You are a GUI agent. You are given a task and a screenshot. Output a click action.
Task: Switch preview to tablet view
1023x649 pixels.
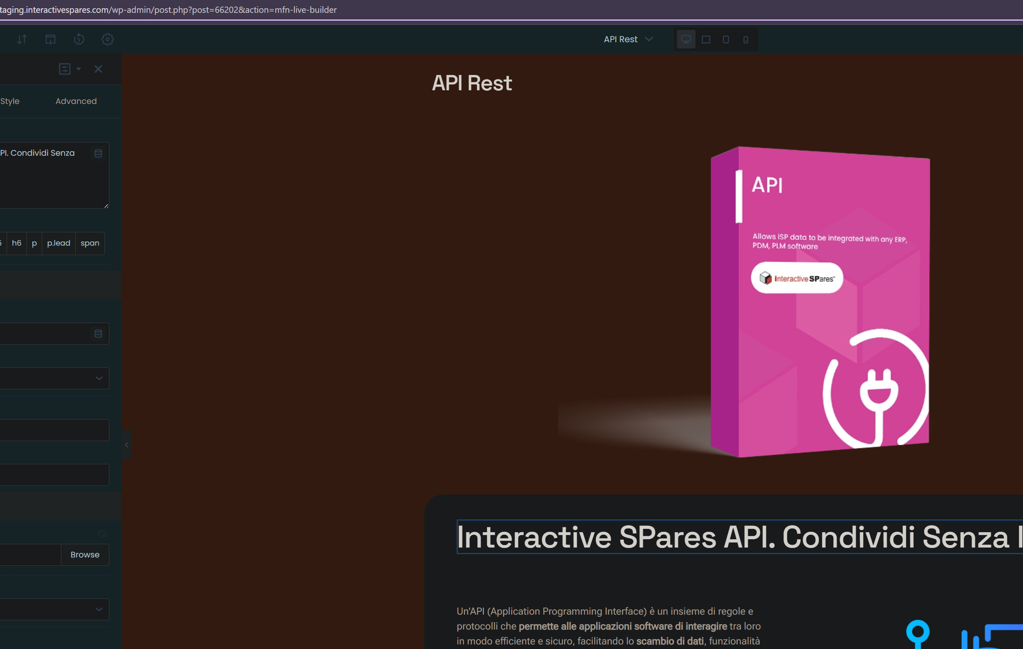coord(726,39)
